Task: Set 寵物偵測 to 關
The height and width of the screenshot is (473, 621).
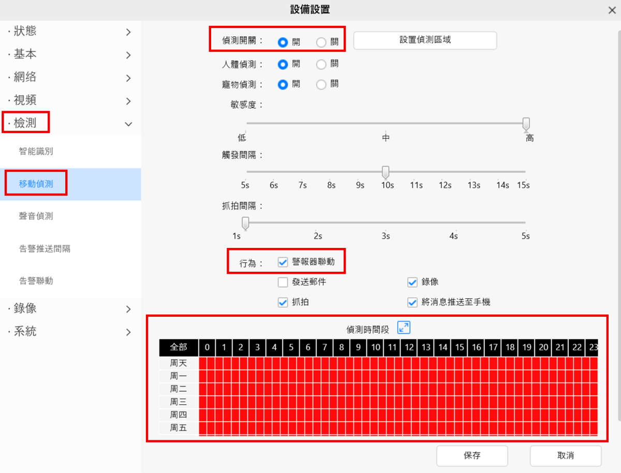Action: (321, 84)
